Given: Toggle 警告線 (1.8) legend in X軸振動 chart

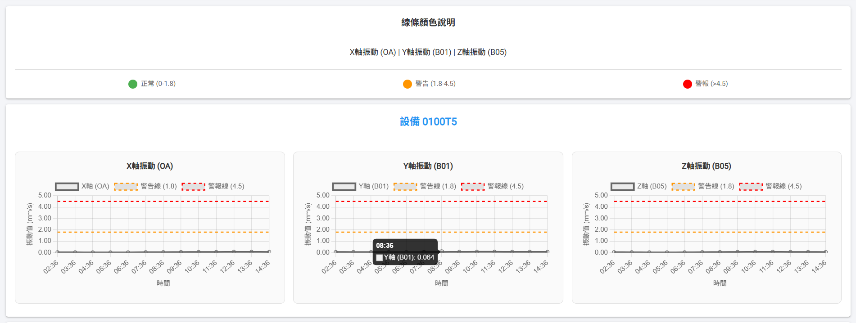Looking at the screenshot, I should 145,186.
